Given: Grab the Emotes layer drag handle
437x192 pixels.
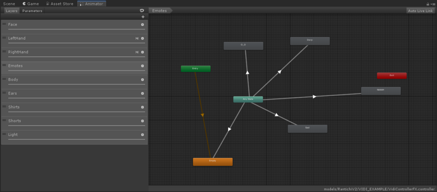Looking at the screenshot, I should click(4, 65).
